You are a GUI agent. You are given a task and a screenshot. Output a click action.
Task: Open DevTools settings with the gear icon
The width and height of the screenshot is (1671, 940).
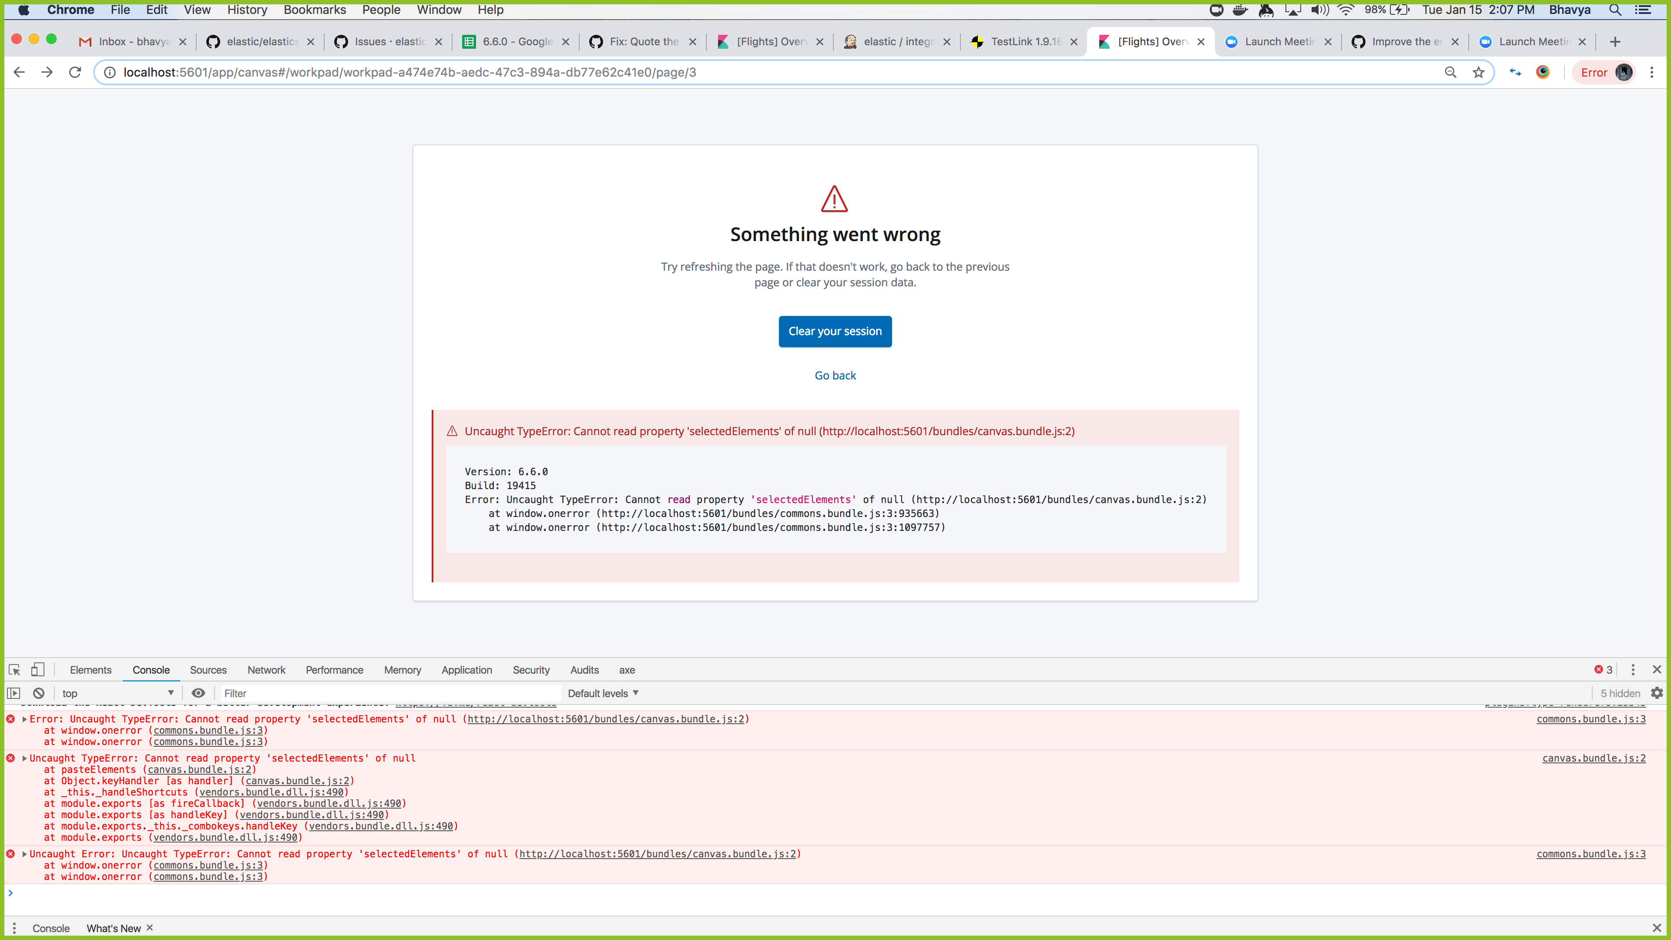[x=1658, y=693]
